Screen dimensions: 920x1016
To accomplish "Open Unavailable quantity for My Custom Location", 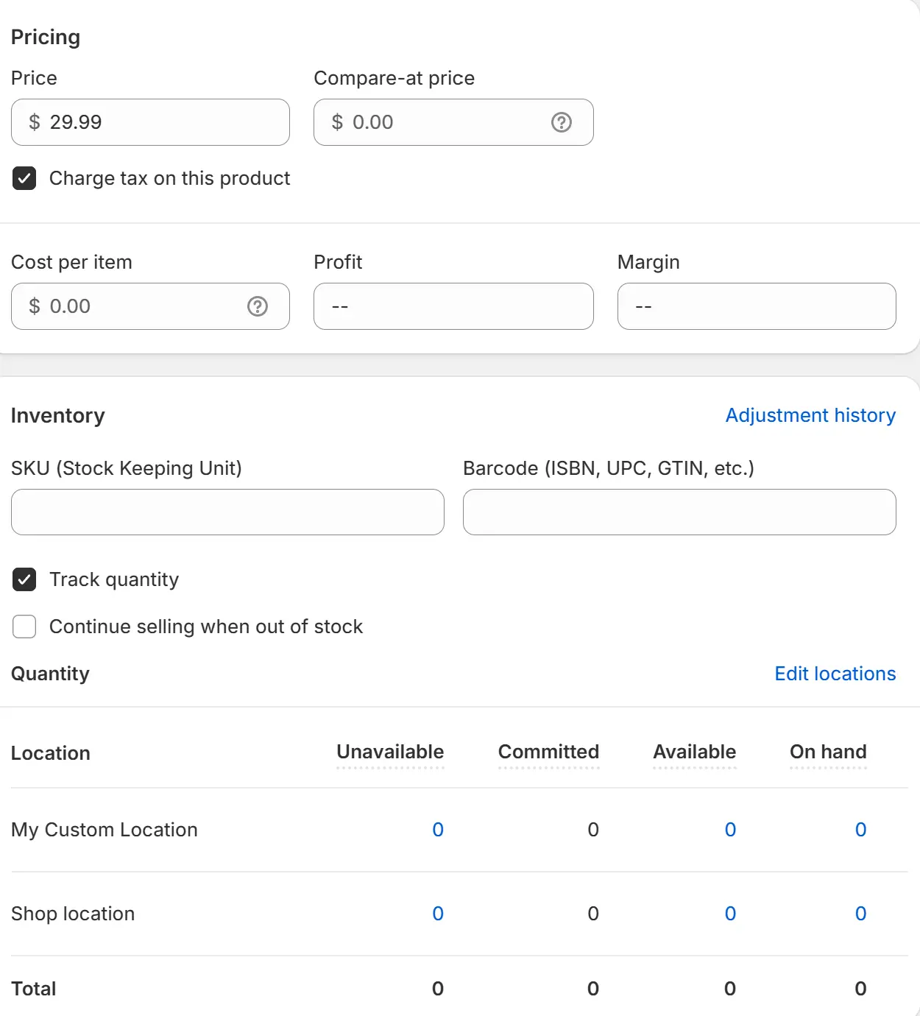I will pyautogui.click(x=438, y=830).
